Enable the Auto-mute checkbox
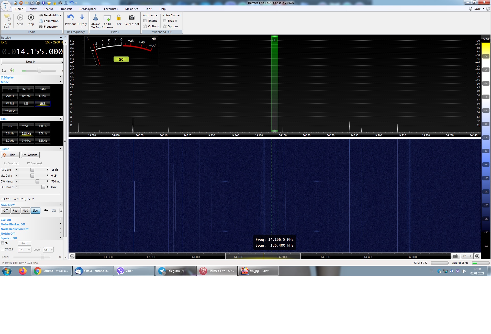Screen dimensions: 491x334 pos(145,21)
